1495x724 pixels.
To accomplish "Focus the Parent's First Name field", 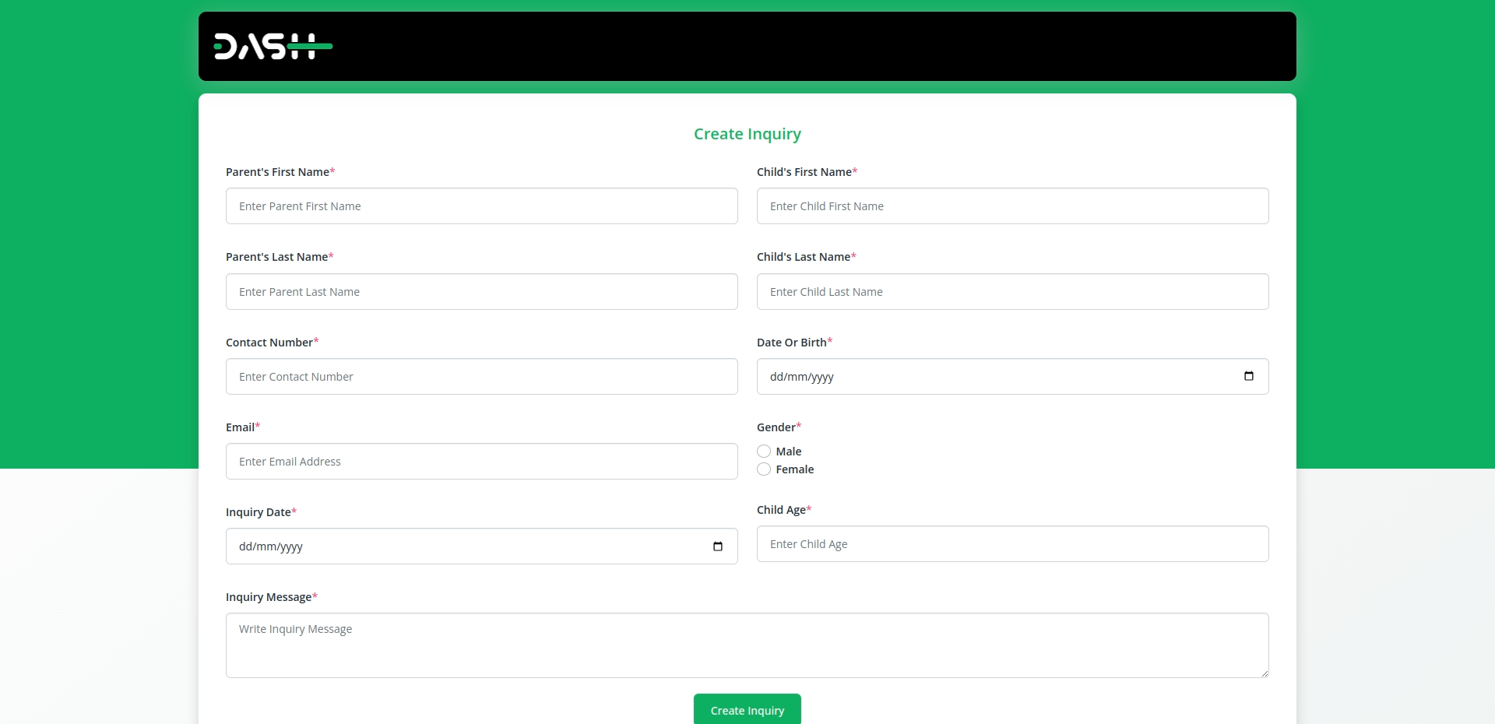I will click(481, 206).
